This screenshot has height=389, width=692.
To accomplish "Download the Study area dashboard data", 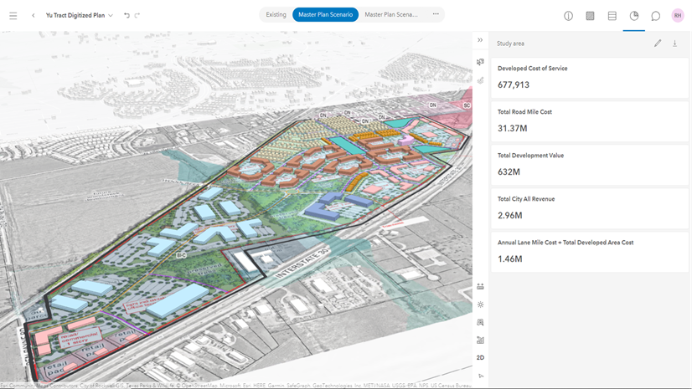I will (674, 44).
